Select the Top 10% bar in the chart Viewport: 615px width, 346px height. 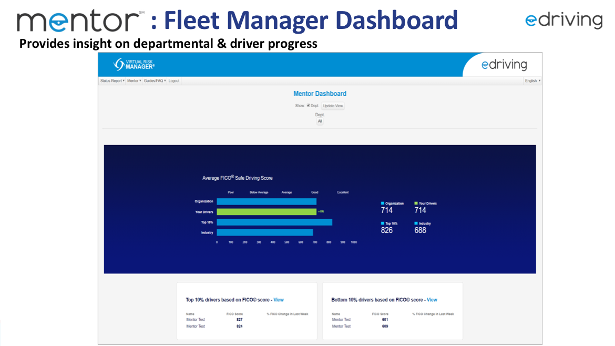(274, 222)
